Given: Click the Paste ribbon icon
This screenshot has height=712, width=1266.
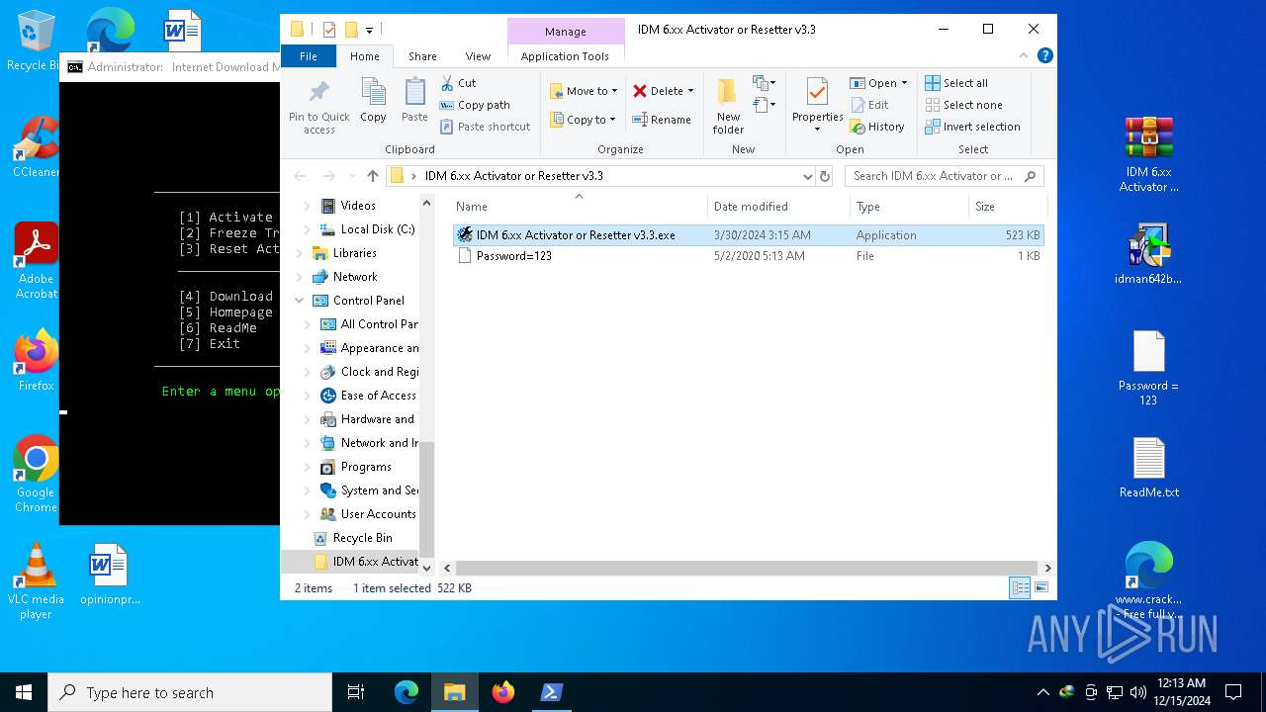Looking at the screenshot, I should pos(414,100).
